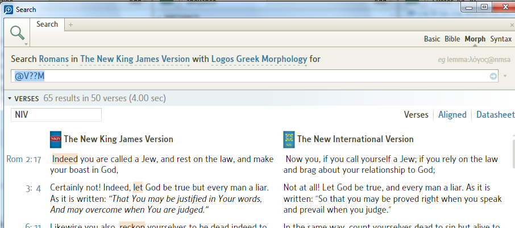Open The New King James Version heading

(119, 139)
